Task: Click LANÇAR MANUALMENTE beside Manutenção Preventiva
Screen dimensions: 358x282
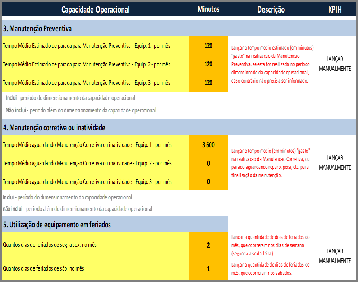Action: coord(335,64)
